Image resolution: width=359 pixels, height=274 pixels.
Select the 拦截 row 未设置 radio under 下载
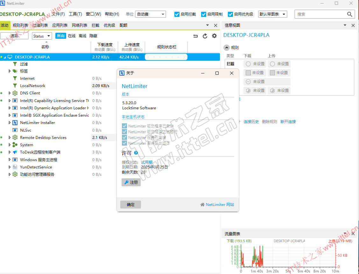[248, 64]
